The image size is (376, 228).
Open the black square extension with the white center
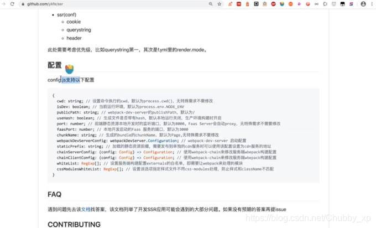pyautogui.click(x=256, y=4)
